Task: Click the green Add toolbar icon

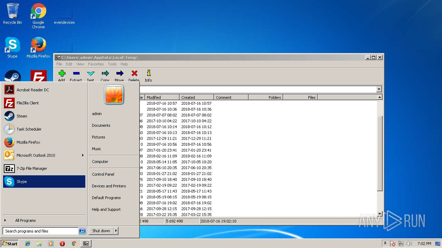Action: pos(62,73)
